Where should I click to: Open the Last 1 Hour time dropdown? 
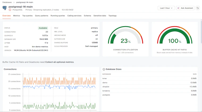[166, 8]
